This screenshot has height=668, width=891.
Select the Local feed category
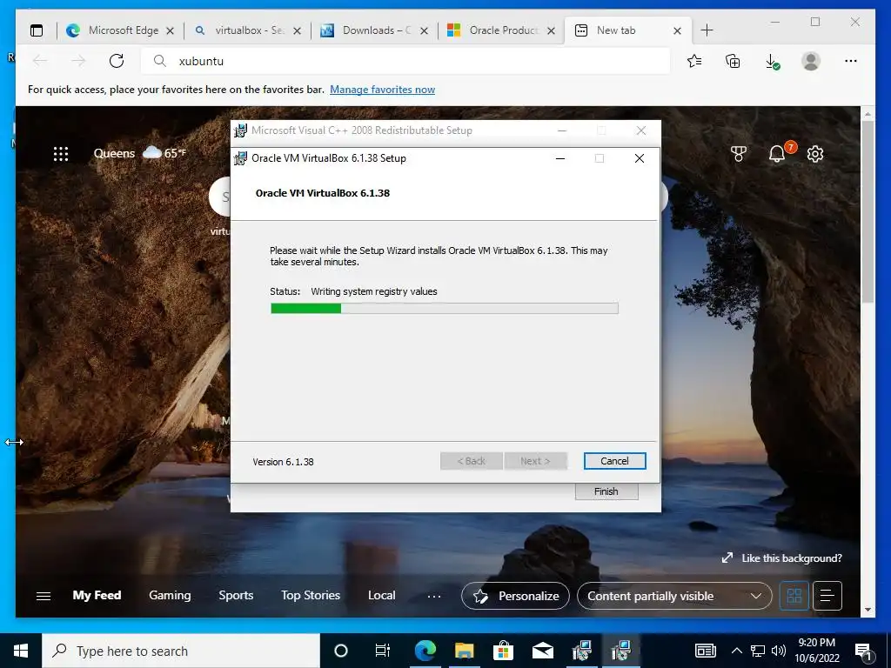coord(381,595)
